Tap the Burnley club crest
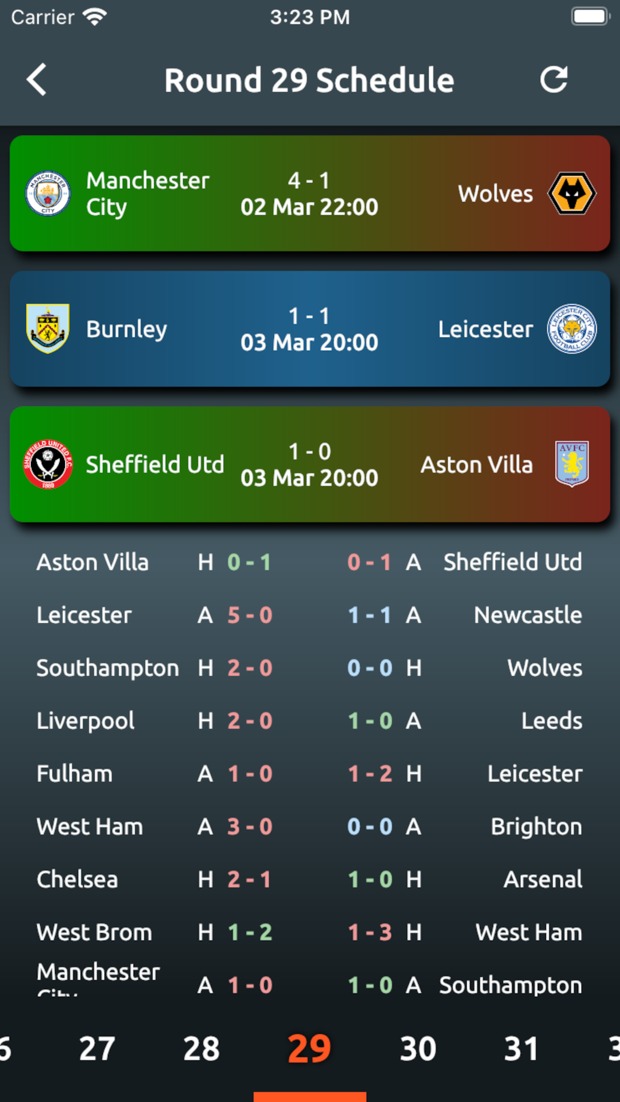 point(48,329)
